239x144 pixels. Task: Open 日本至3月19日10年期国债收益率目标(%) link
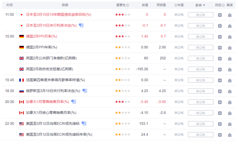click(x=58, y=14)
